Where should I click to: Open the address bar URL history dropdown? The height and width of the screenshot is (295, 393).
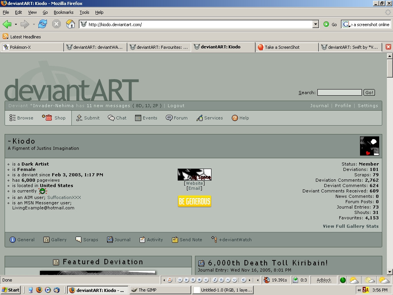(x=316, y=24)
